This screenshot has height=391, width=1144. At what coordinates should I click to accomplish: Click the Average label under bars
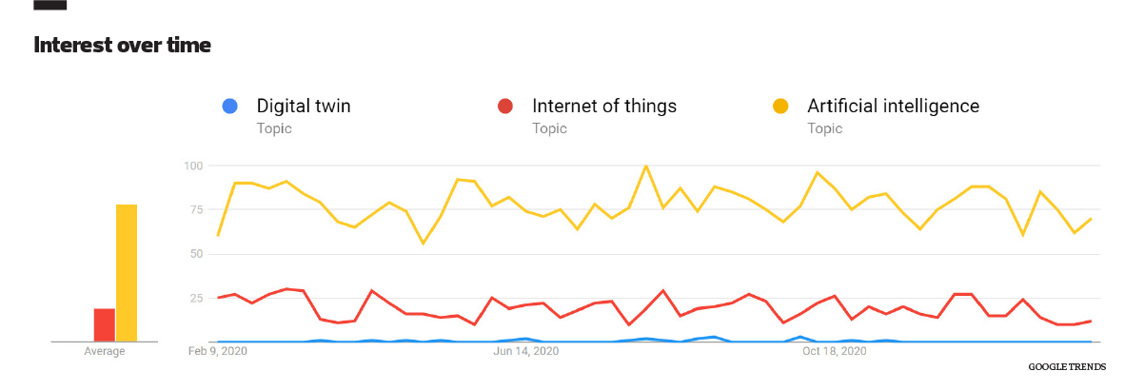105,352
